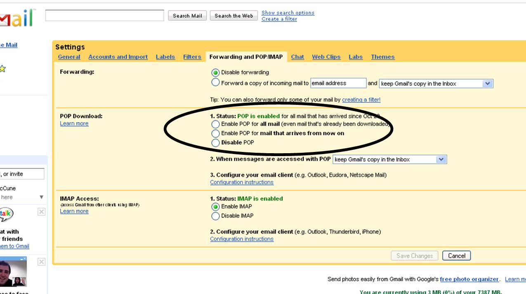Image resolution: width=526 pixels, height=294 pixels.
Task: Open the video chat thumbnail image
Action: click(13, 272)
